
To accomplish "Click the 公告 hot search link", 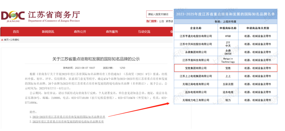I will (x=161, y=21).
